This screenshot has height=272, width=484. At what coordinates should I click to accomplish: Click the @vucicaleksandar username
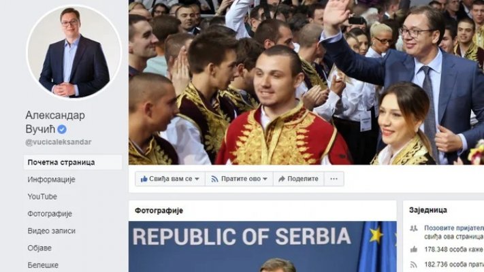click(59, 142)
